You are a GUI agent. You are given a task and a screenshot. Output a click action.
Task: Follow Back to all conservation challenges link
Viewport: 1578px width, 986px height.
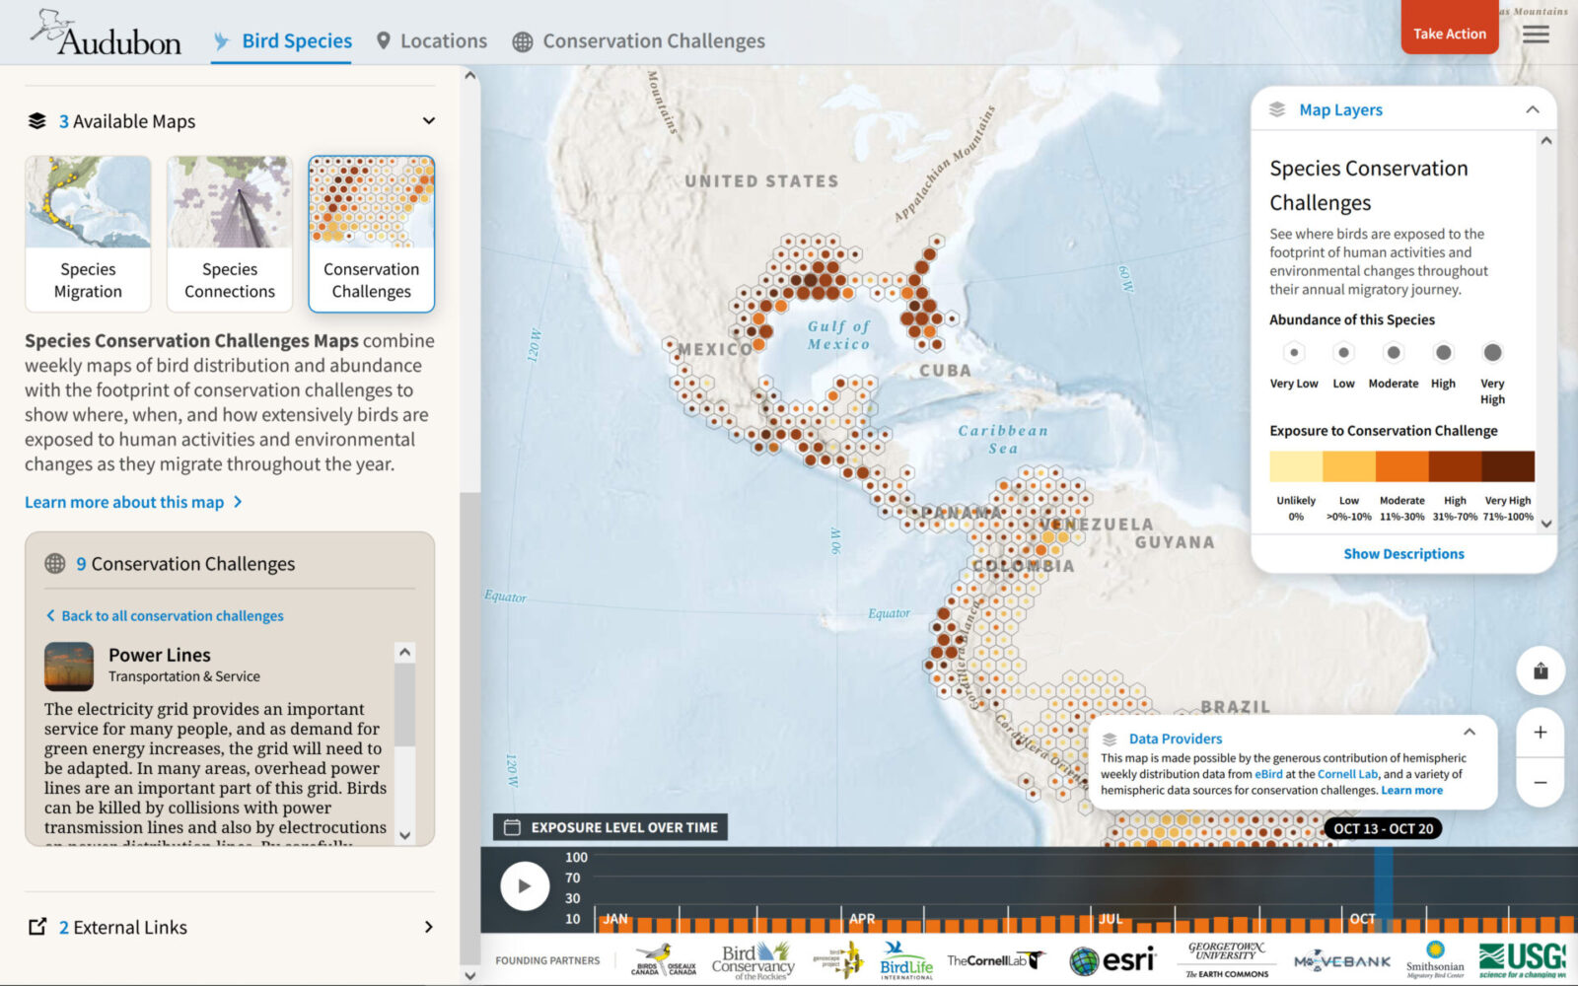(172, 615)
